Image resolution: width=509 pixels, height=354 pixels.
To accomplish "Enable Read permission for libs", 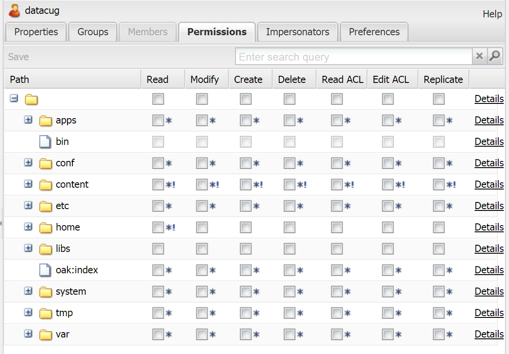I will pos(158,249).
